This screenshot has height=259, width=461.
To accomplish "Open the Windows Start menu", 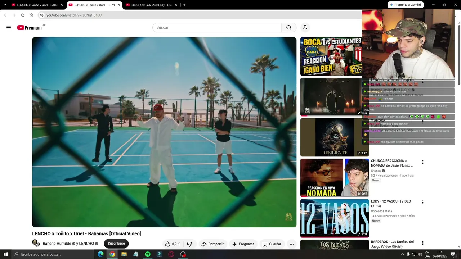I will click(x=5, y=254).
